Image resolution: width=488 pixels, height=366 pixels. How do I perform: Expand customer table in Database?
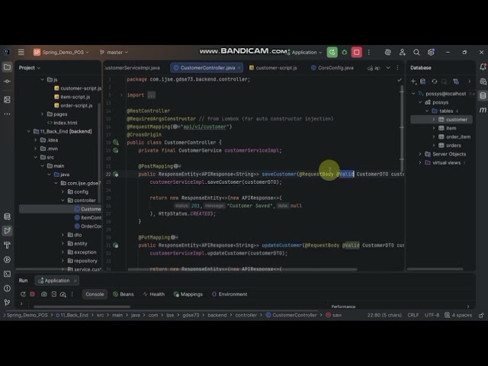(434, 120)
